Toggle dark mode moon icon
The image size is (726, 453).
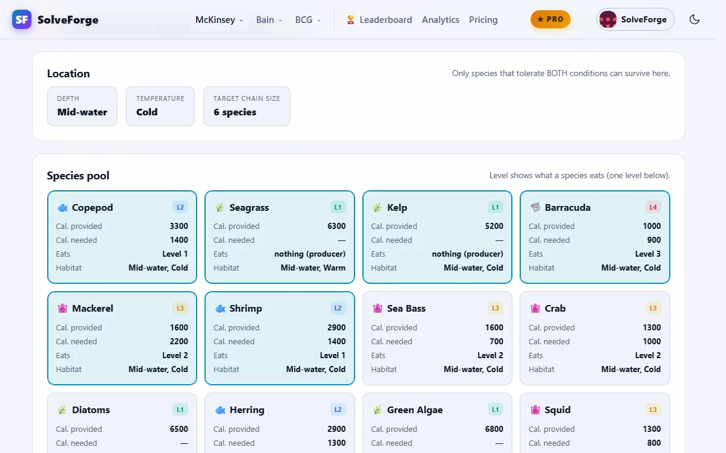[695, 19]
